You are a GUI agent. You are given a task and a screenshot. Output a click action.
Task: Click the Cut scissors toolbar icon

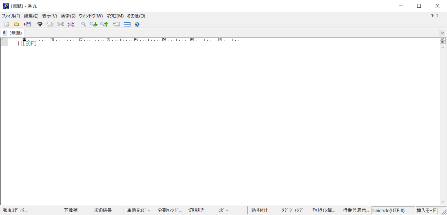pyautogui.click(x=60, y=24)
